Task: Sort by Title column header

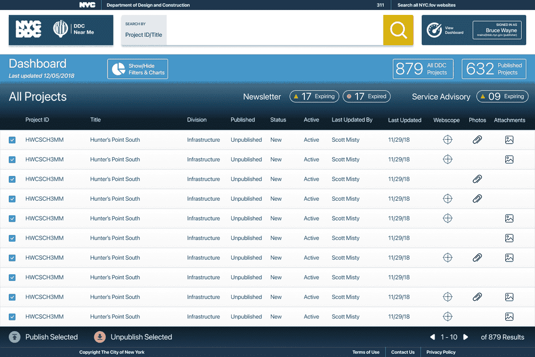Action: pos(95,120)
